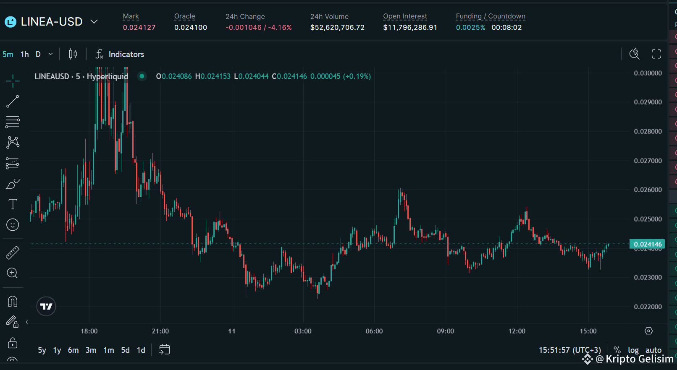The height and width of the screenshot is (370, 677).
Task: Open the forecasting and measurement tools
Action: pyautogui.click(x=13, y=163)
